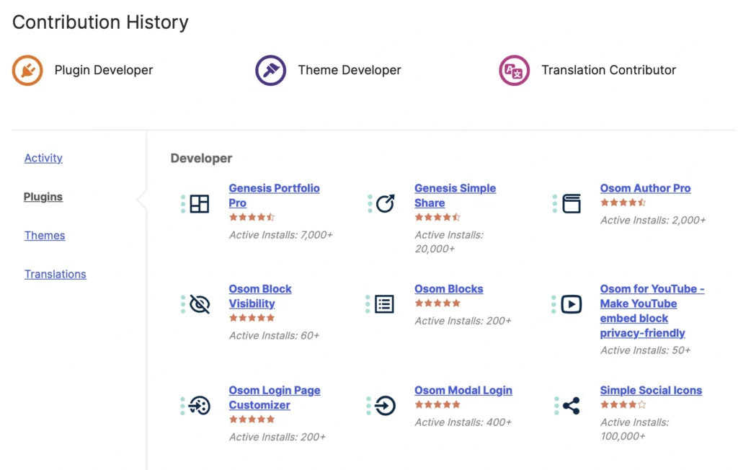Open the Osom Login Page Customizer link
The image size is (738, 470).
[x=275, y=397]
